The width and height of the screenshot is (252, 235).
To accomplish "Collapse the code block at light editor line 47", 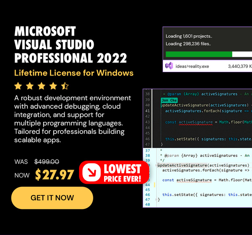I will pyautogui.click(x=156, y=199).
